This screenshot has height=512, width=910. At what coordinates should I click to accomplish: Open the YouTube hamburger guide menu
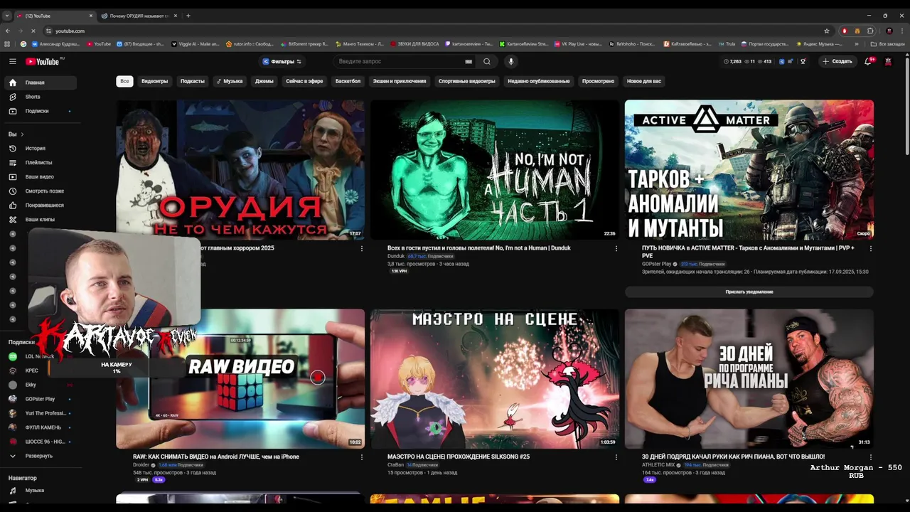13,61
